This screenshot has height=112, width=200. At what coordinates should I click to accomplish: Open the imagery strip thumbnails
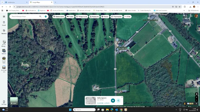(x=190, y=104)
